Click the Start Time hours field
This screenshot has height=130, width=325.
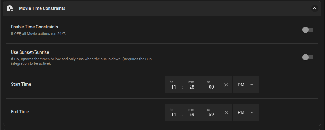tap(174, 87)
